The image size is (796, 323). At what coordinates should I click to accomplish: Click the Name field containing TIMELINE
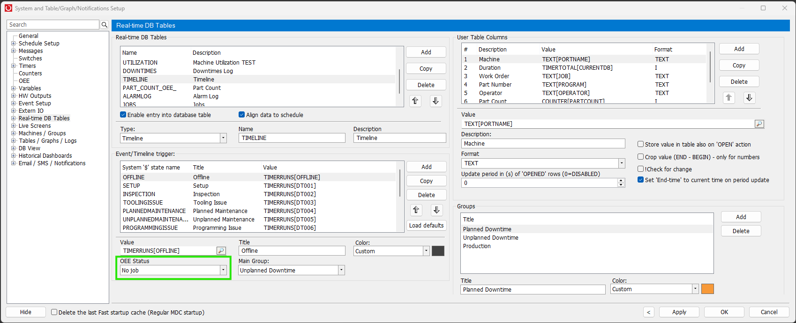coord(292,138)
